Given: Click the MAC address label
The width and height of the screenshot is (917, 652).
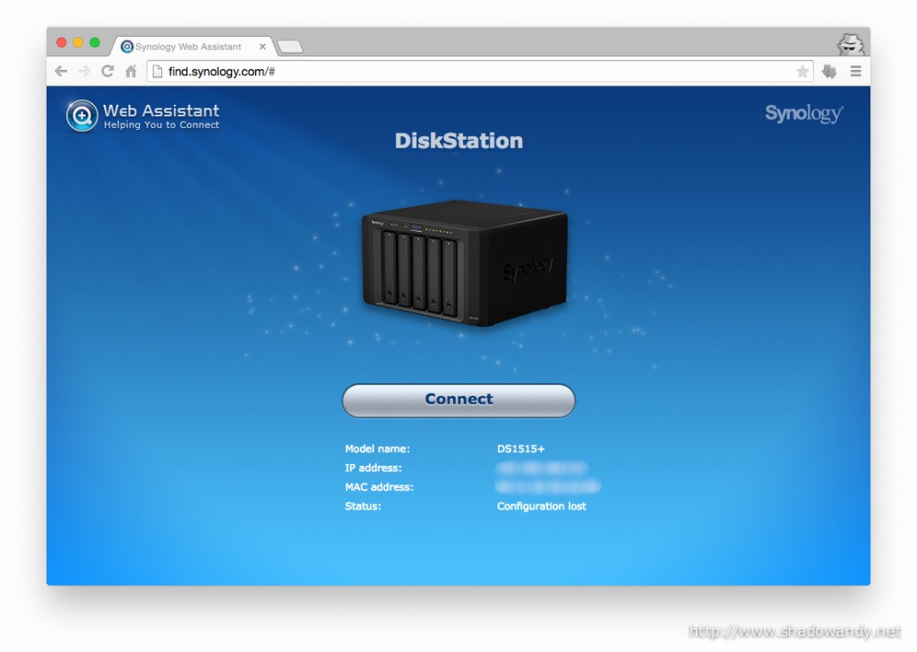Looking at the screenshot, I should pyautogui.click(x=379, y=486).
